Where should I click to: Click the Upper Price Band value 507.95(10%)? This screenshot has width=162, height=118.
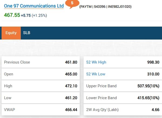pos(148,86)
